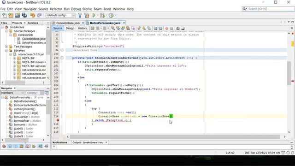Open the Navigate menu
This screenshot has width=295, height=166.
(30, 9)
